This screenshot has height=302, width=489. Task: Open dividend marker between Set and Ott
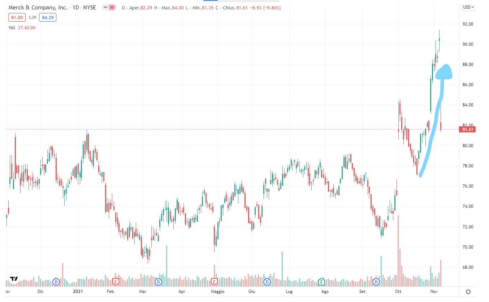coord(376,281)
